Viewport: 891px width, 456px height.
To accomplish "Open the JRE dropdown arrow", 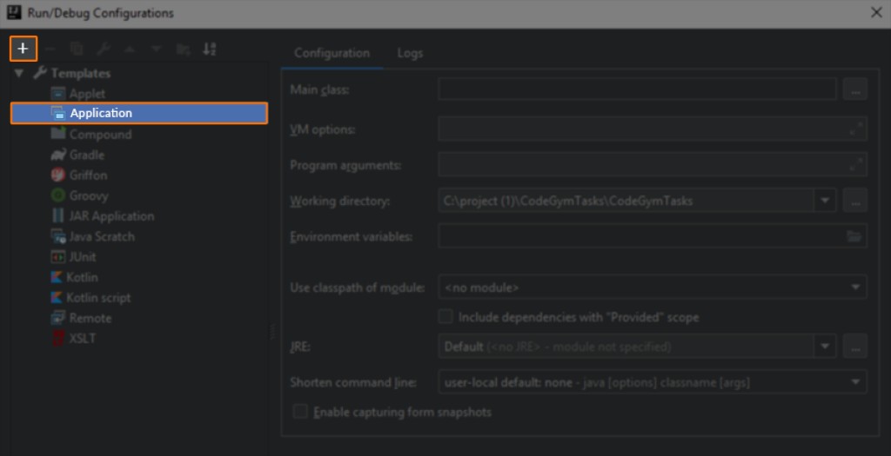I will click(x=825, y=347).
